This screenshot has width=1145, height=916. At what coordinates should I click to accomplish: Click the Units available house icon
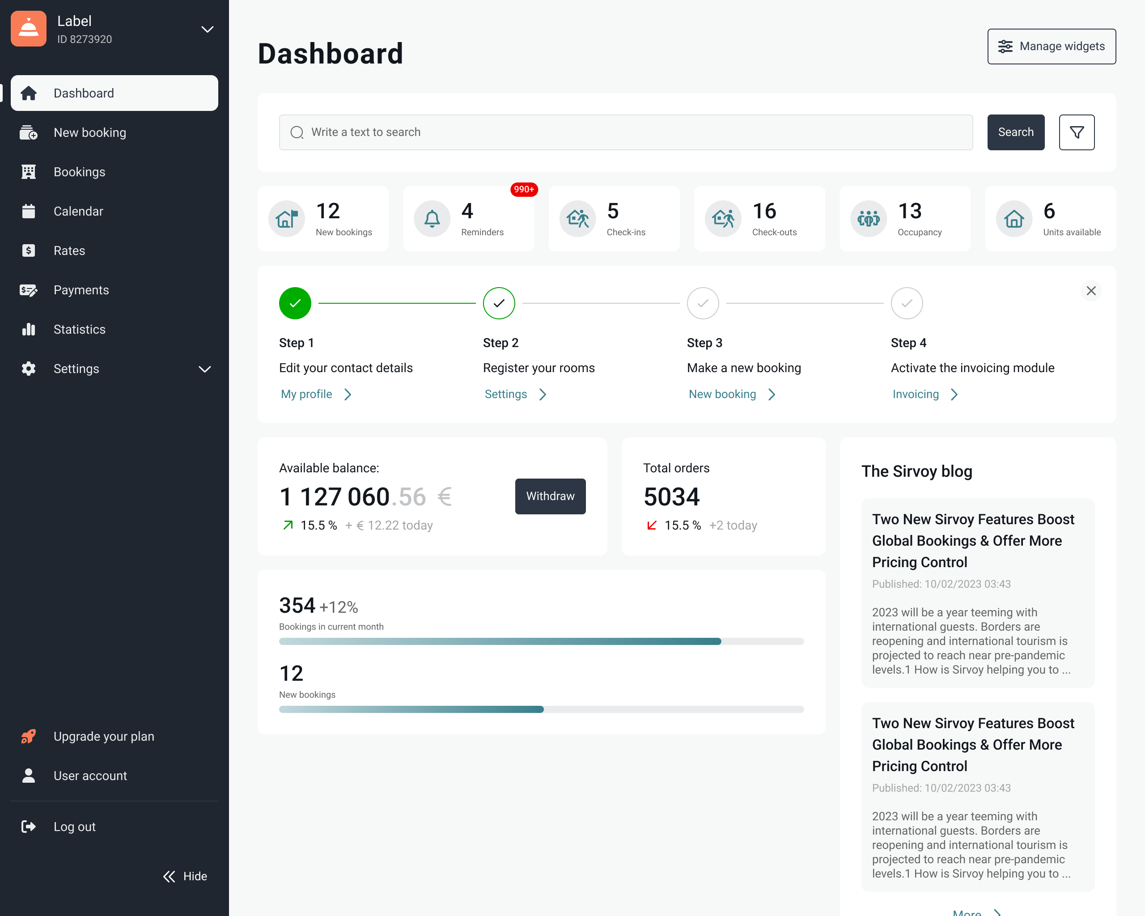1014,218
